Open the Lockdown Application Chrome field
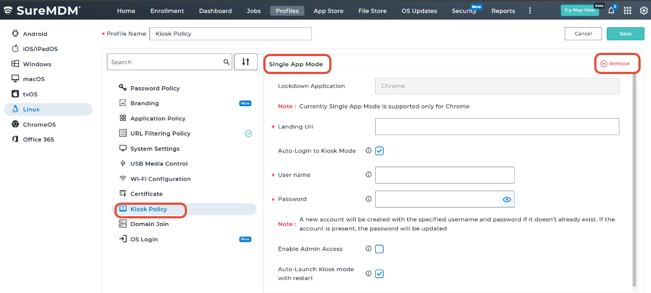 (497, 86)
